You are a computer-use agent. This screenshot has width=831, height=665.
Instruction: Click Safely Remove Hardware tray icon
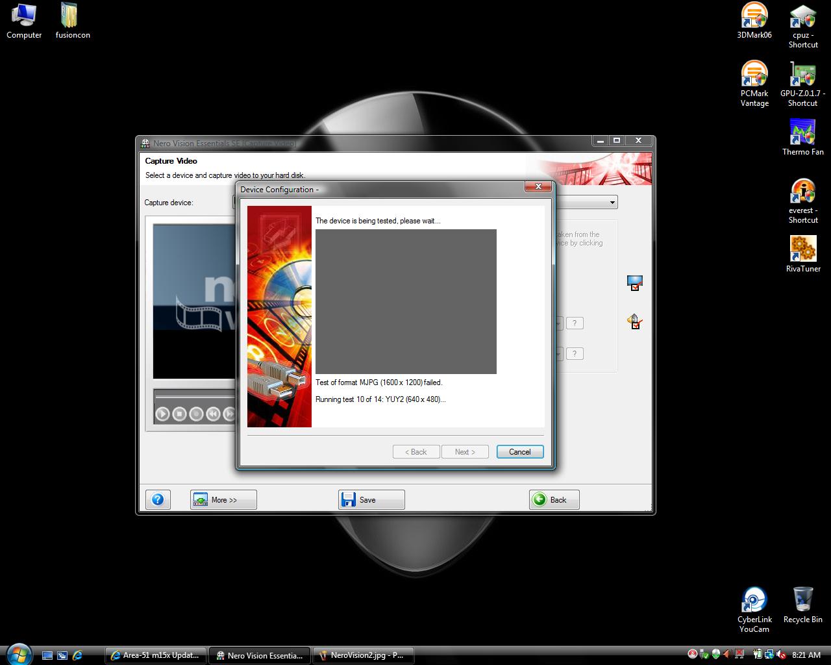click(704, 655)
